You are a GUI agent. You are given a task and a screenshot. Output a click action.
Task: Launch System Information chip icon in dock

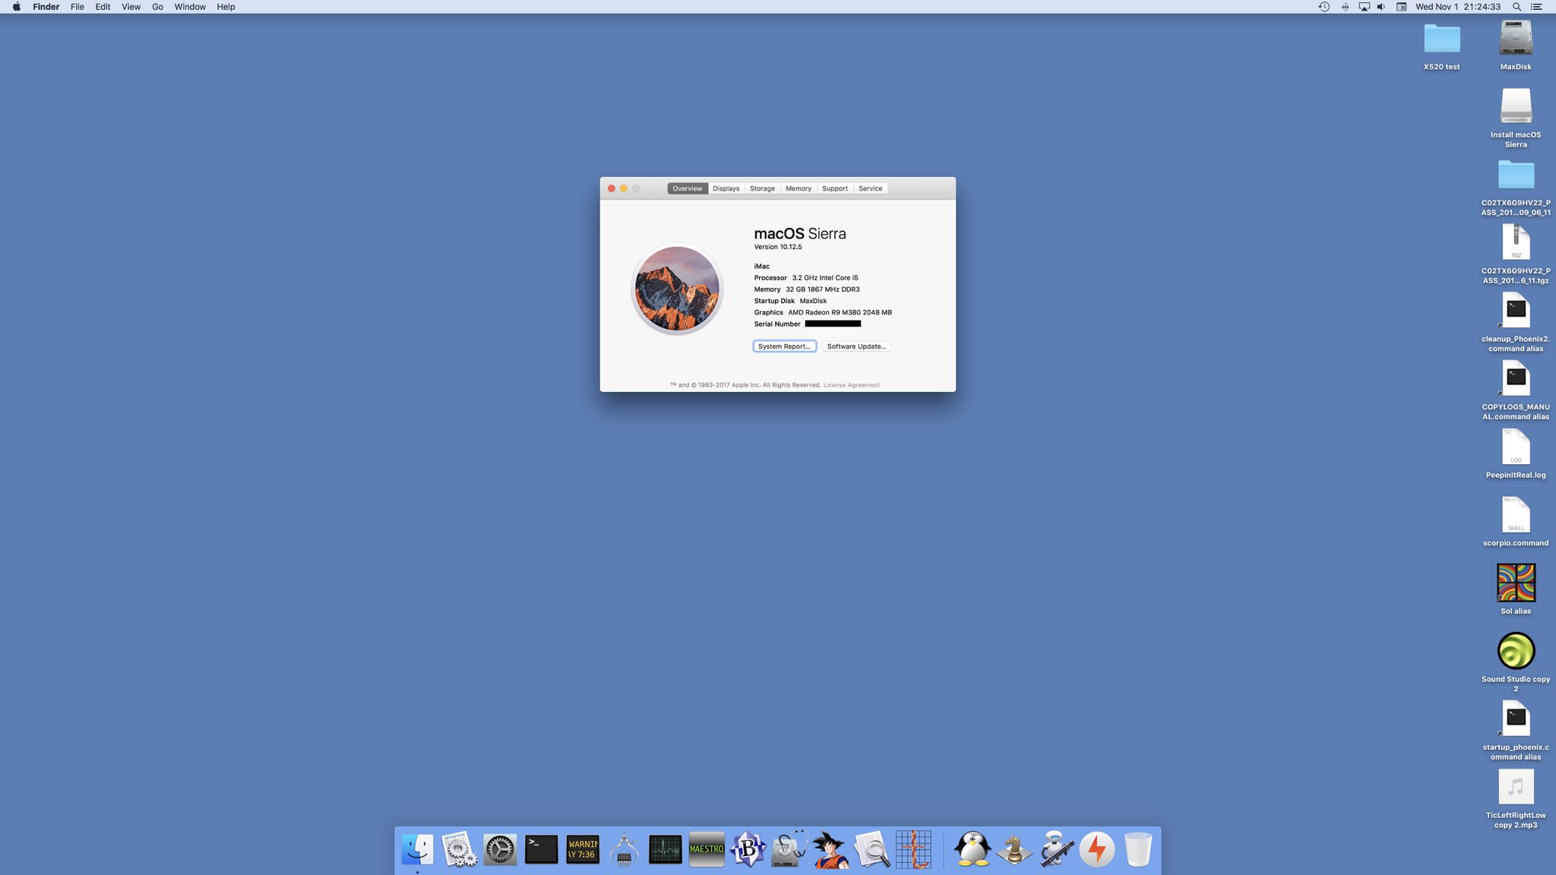click(624, 848)
